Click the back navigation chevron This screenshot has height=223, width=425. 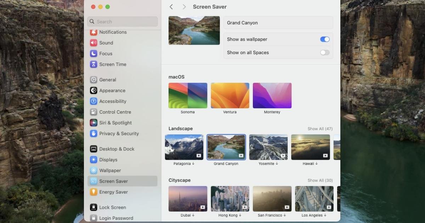171,7
